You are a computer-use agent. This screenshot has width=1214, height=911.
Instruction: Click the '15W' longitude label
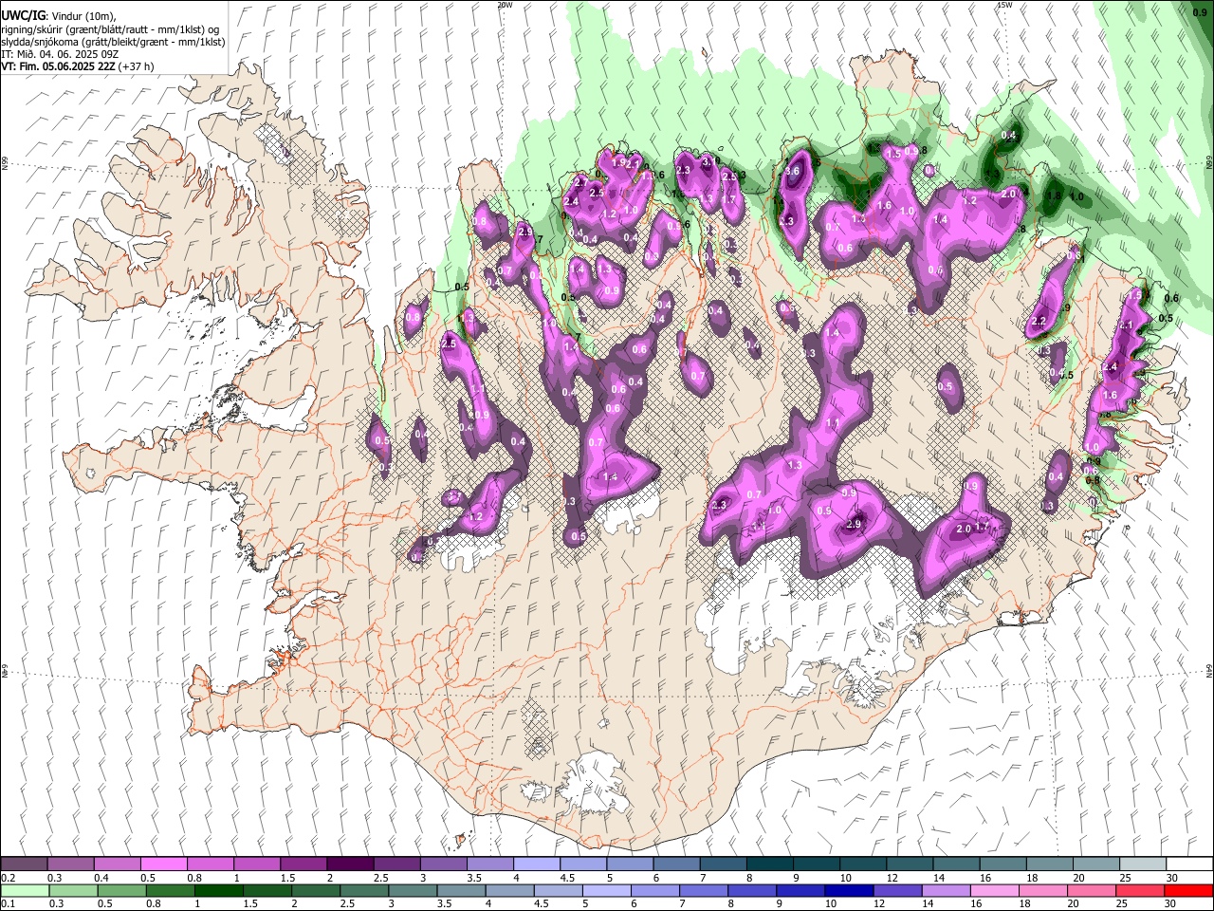[1004, 5]
